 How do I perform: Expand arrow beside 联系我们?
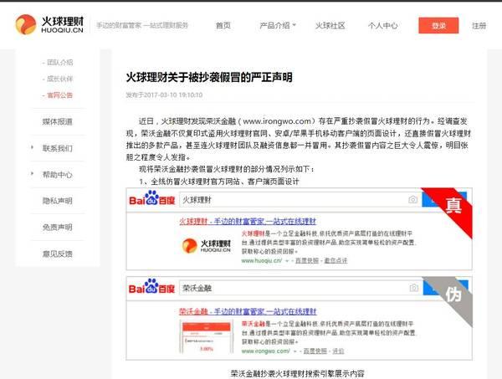pyautogui.click(x=32, y=147)
